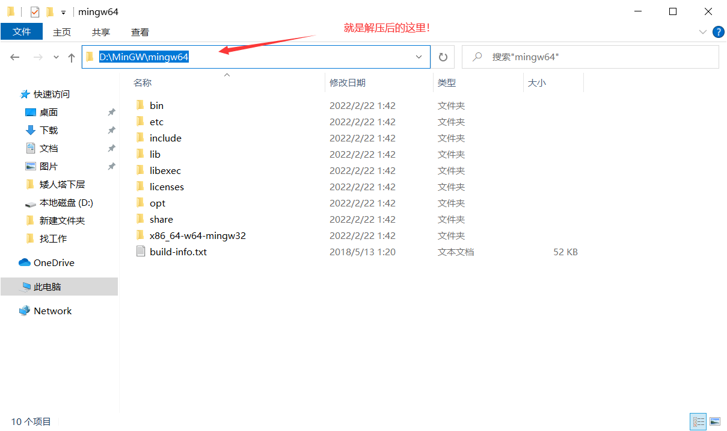Select the opt folder icon

tap(140, 203)
